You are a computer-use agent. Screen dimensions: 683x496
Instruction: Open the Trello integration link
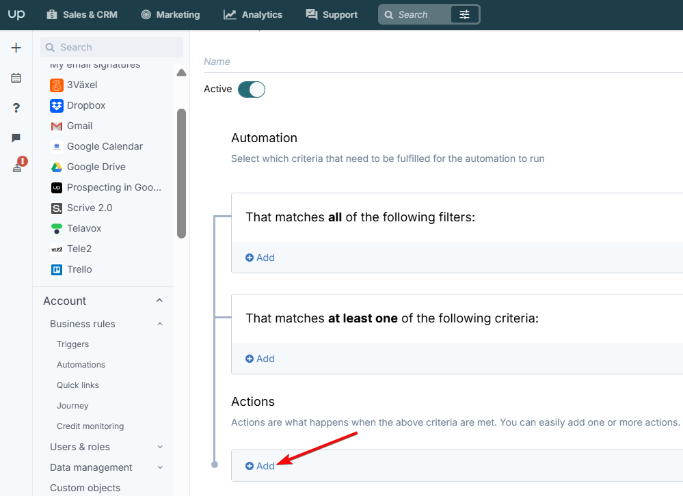point(79,269)
